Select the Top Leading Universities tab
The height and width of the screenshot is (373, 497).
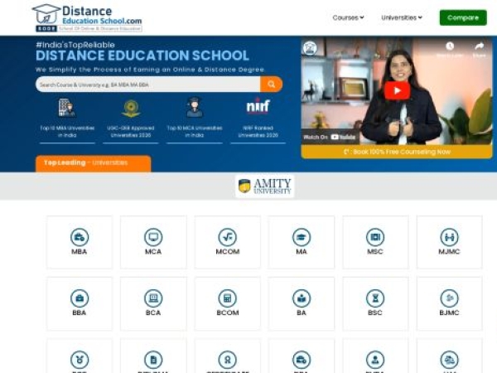coord(93,163)
